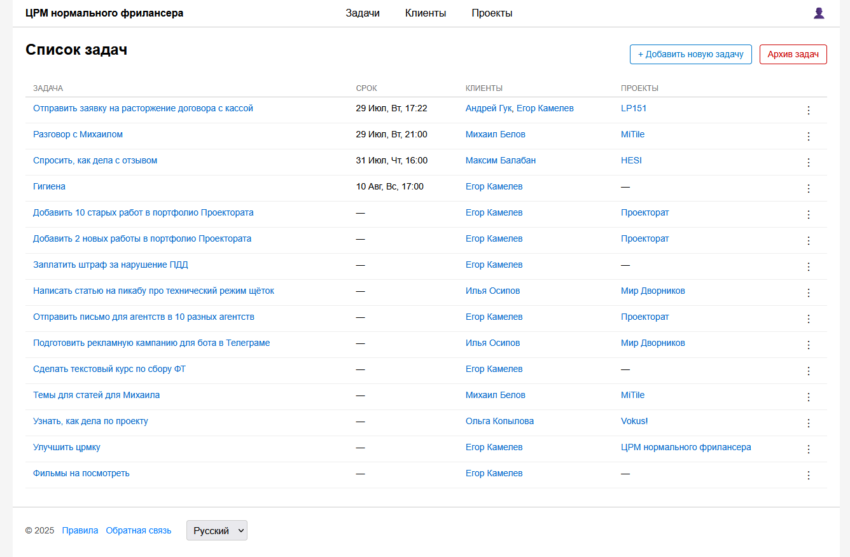Viewport: 850px width, 557px height.
Task: Click "+ Добавить новую задачу" button
Action: 690,54
